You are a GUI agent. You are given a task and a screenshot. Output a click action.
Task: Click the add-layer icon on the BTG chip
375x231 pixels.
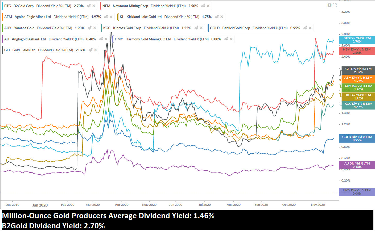[89, 6]
